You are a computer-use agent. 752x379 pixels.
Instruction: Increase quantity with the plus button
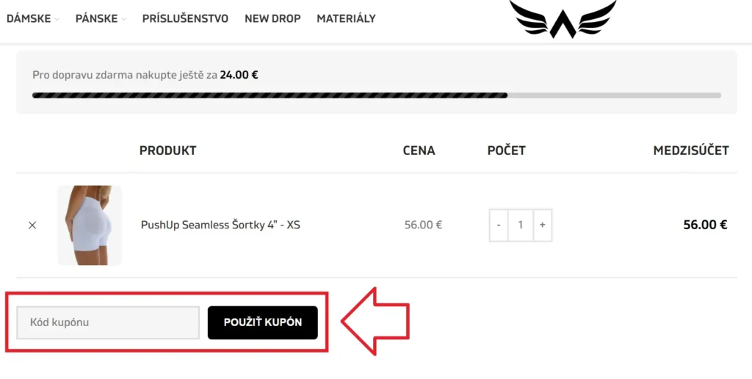542,225
